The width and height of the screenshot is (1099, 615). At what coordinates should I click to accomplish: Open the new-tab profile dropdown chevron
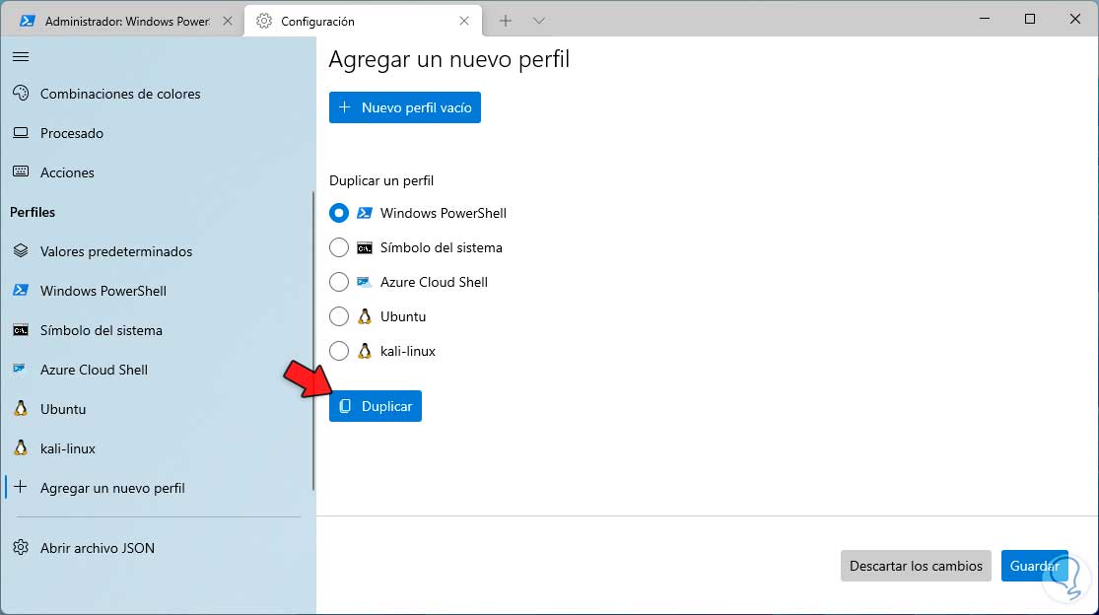point(539,21)
